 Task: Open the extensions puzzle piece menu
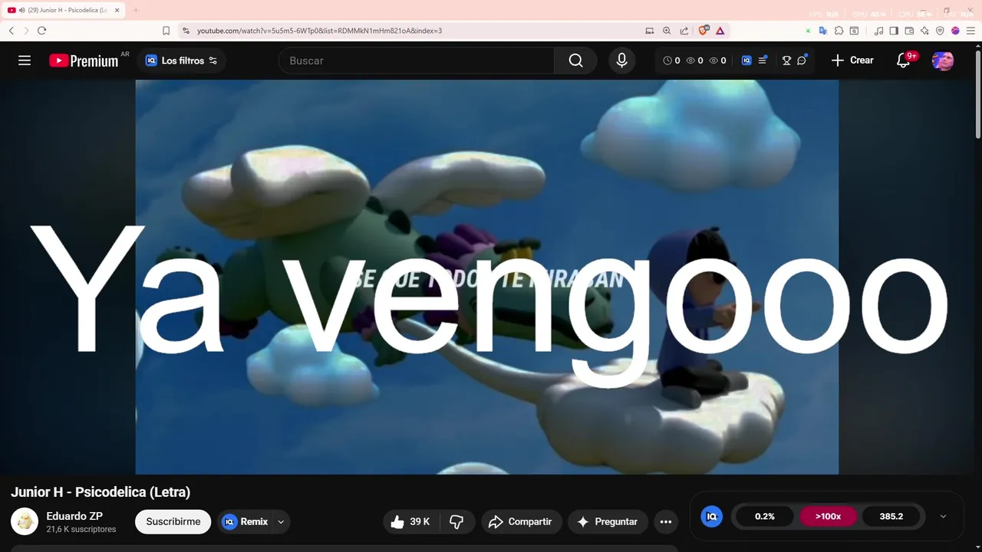pos(839,31)
